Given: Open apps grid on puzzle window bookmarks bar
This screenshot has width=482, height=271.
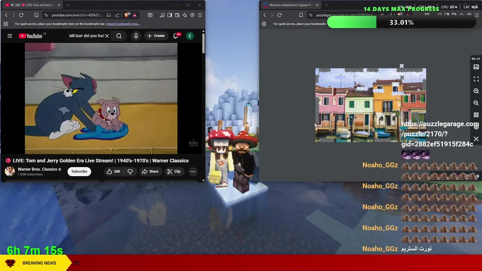Looking at the screenshot, I should [x=264, y=24].
